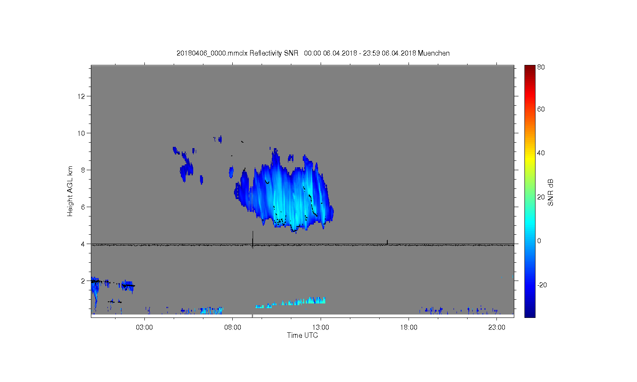This screenshot has width=637, height=382.
Task: Click the 23:00 time tick label
Action: 497,327
